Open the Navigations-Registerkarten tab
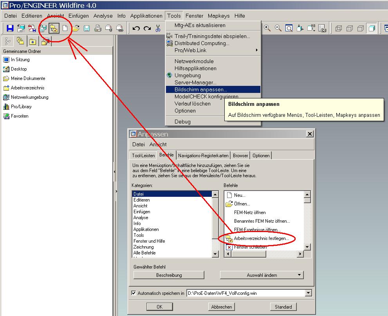The width and height of the screenshot is (388, 316). pos(203,155)
